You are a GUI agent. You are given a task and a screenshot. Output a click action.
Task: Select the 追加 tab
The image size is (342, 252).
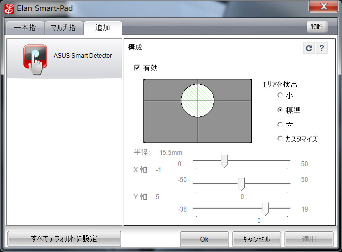pyautogui.click(x=103, y=28)
